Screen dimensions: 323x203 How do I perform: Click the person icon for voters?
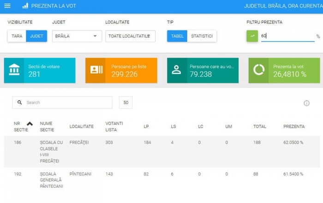coord(176,70)
